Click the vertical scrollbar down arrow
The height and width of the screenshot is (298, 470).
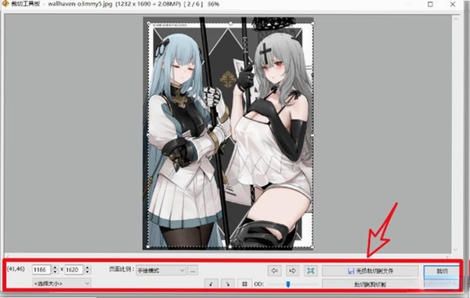455,250
